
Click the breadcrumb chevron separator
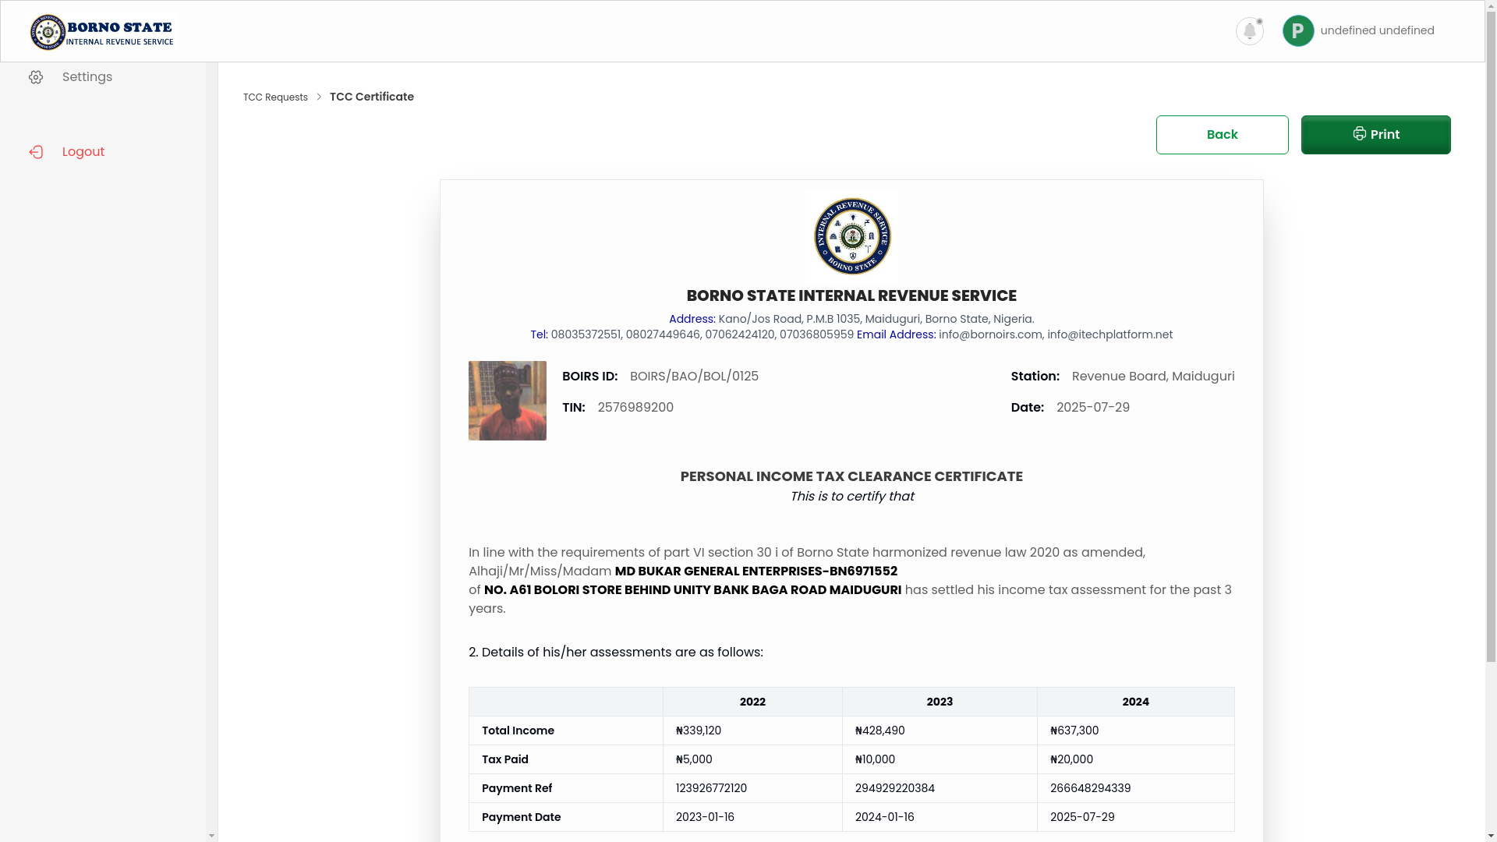tap(319, 97)
